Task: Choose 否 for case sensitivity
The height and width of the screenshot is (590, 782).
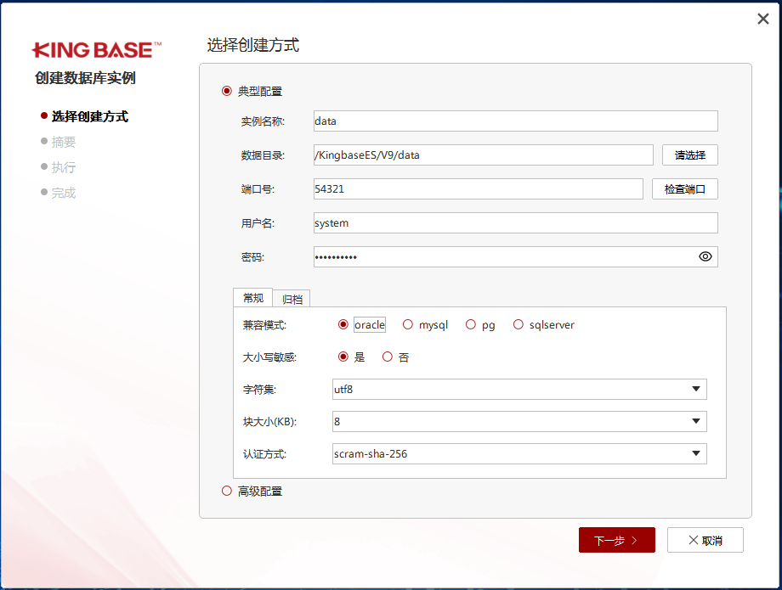Action: [387, 357]
